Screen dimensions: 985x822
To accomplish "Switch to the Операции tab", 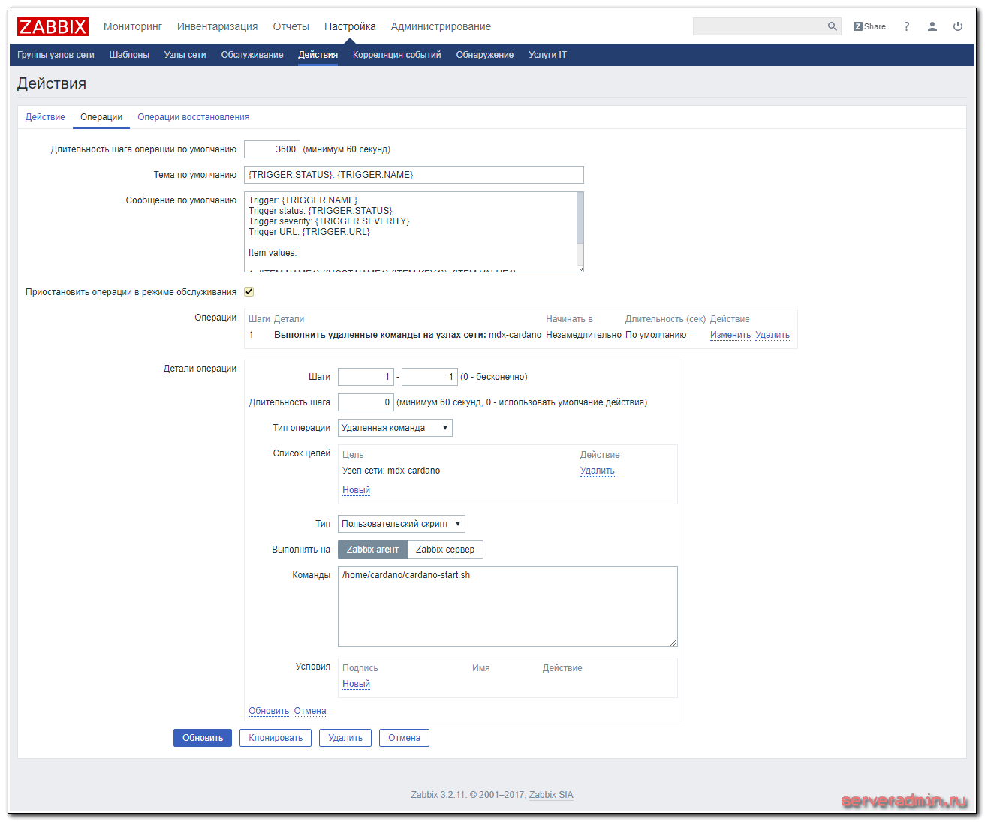I will pos(101,117).
